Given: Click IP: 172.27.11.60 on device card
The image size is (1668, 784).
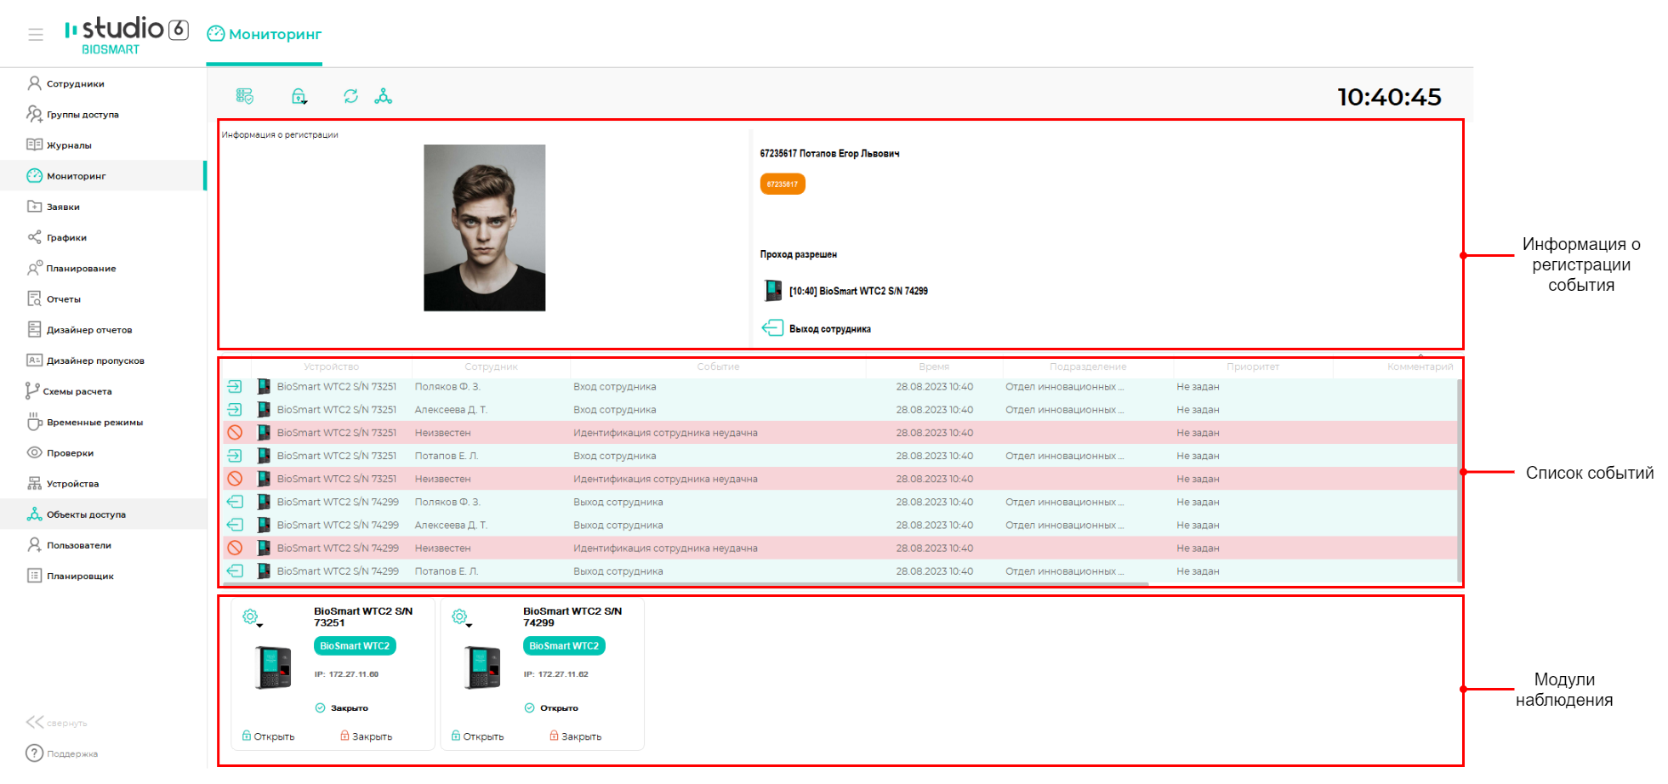Looking at the screenshot, I should click(346, 674).
